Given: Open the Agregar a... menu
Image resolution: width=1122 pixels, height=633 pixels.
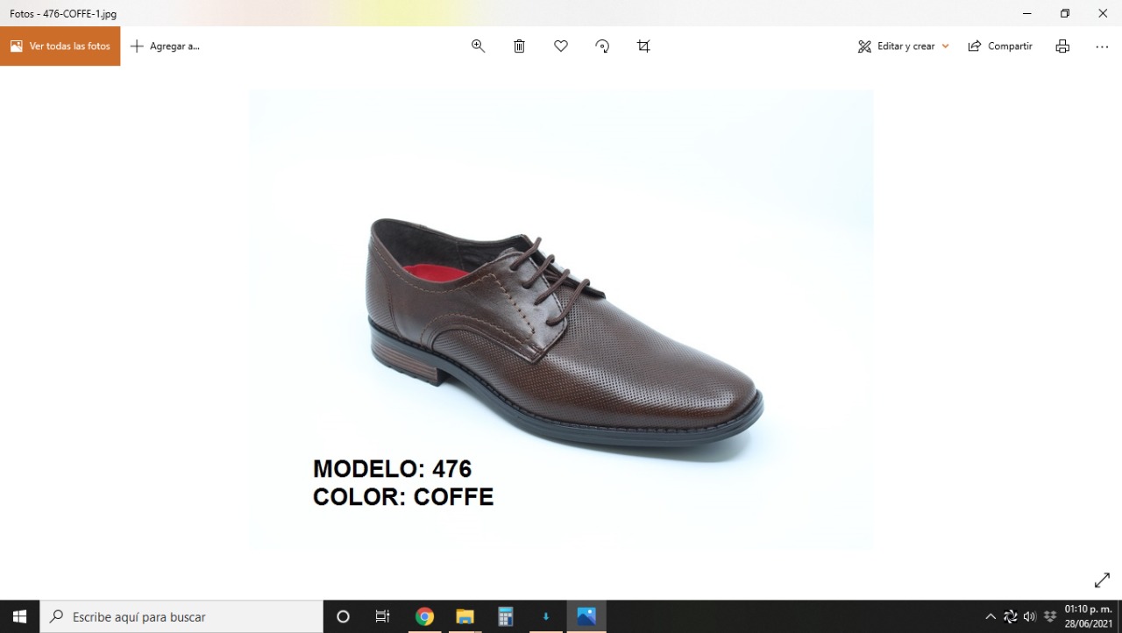Looking at the screenshot, I should click(x=166, y=46).
